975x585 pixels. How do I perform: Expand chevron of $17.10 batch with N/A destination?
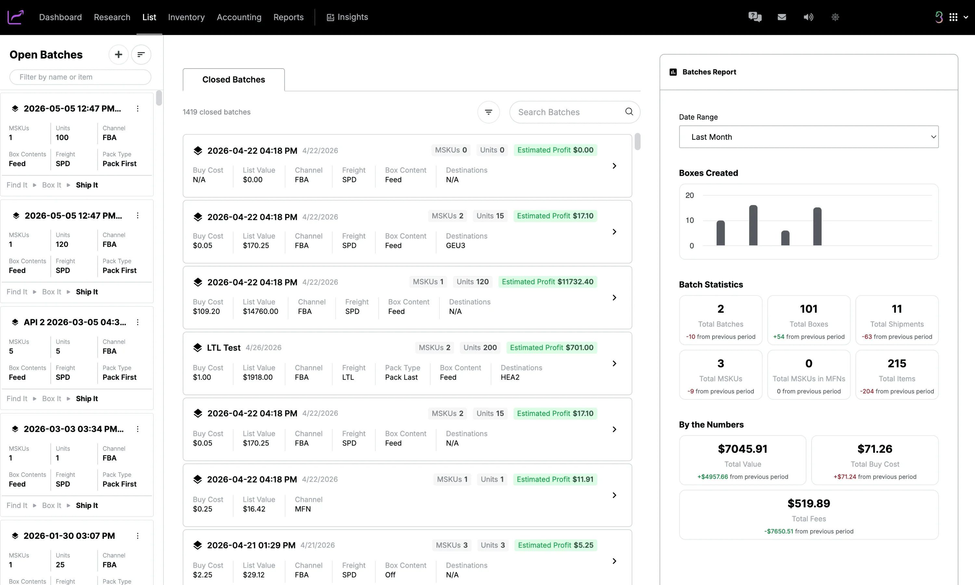coord(614,429)
